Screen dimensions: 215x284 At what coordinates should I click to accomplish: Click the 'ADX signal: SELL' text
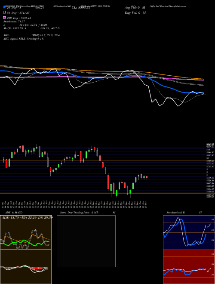point(15,39)
